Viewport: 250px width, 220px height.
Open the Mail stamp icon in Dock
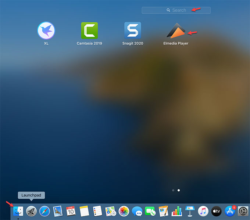(58, 211)
